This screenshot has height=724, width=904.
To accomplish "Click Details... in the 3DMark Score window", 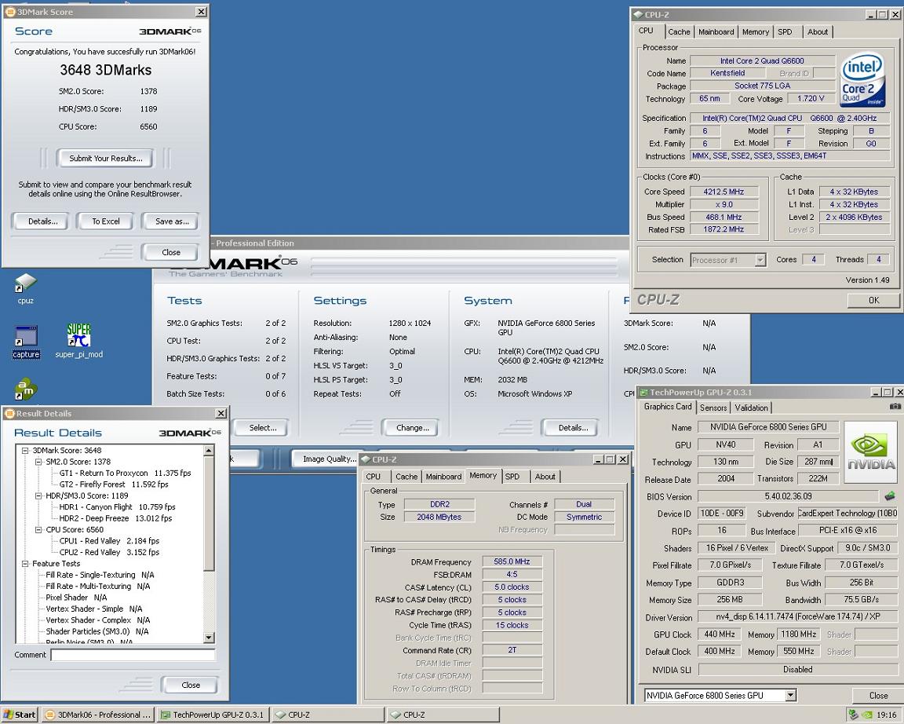I will 42,221.
